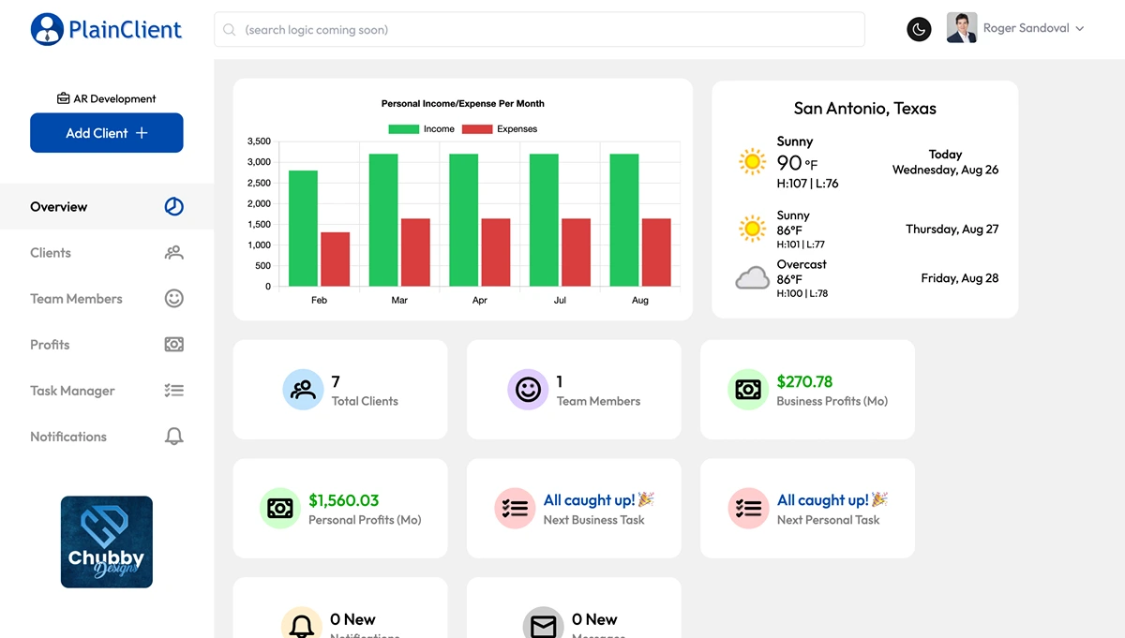Click today's sunny weather icon
Screen dimensions: 1125x638
(752, 161)
